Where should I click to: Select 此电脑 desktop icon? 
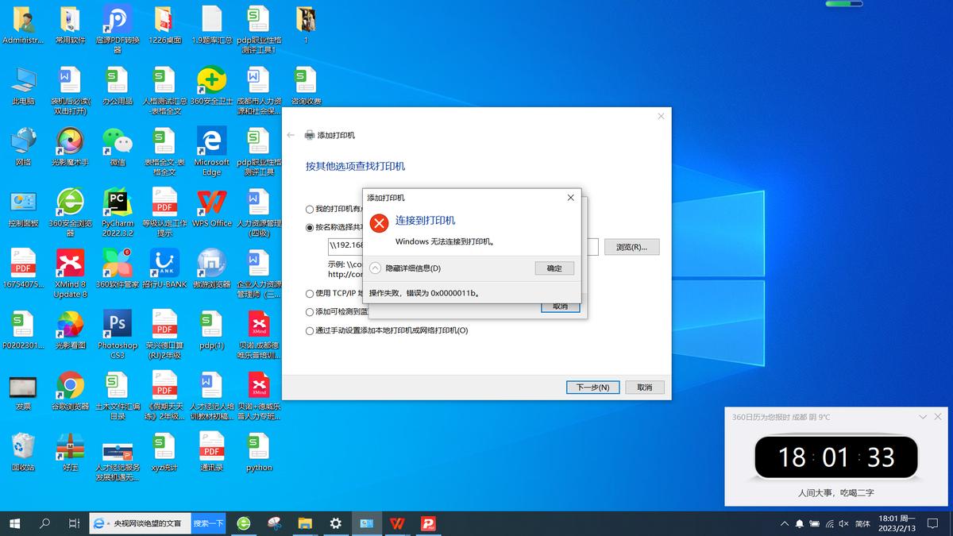[23, 87]
